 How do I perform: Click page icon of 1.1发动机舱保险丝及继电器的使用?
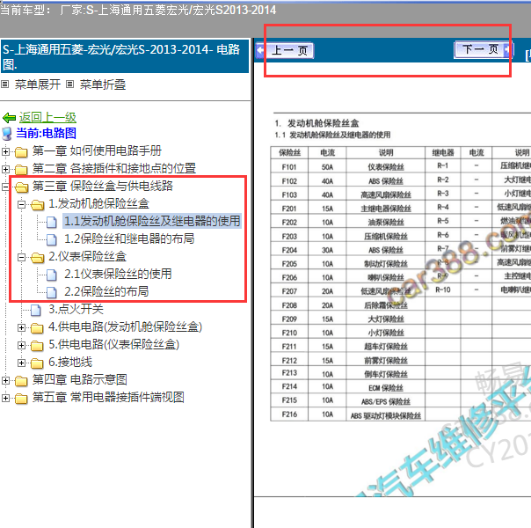tap(52, 222)
